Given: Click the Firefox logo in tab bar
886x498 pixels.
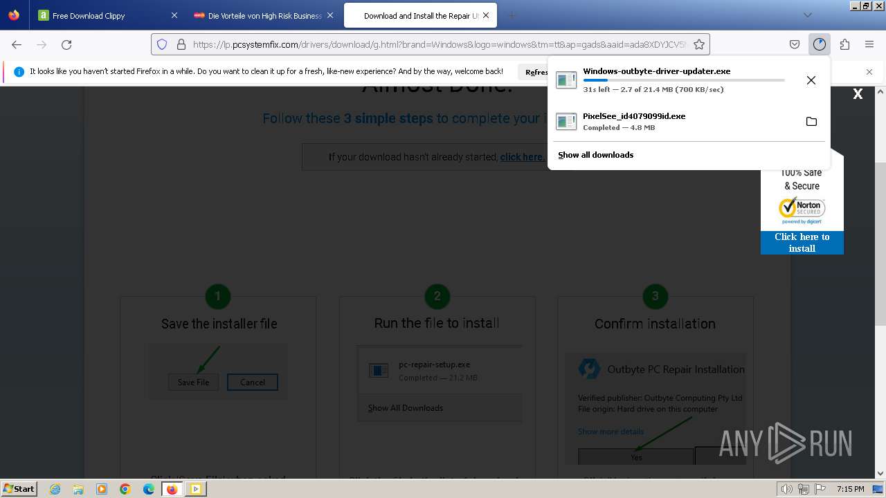Looking at the screenshot, I should (14, 15).
